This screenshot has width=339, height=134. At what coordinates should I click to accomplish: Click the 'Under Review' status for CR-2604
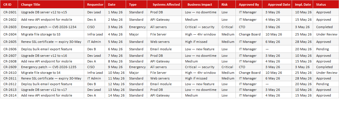pos(326,34)
